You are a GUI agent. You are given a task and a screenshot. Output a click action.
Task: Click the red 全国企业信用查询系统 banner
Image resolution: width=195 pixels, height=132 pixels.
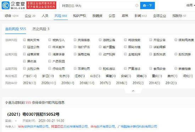click(41, 5)
